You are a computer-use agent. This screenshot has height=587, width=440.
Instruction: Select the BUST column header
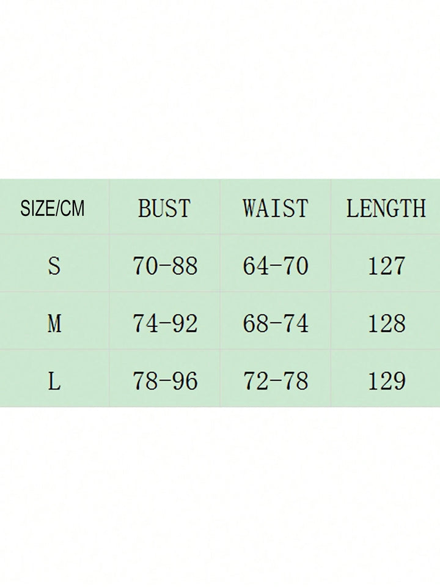coord(164,209)
